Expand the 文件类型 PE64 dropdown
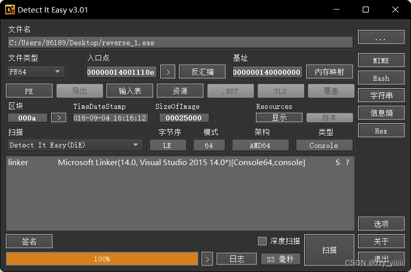Screen dimensions: 411x272 point(36,72)
